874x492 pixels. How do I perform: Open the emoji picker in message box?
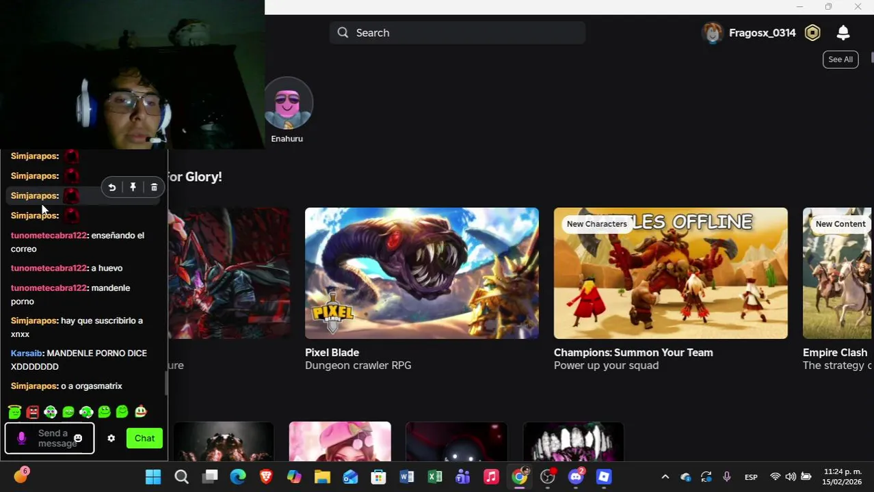78,439
